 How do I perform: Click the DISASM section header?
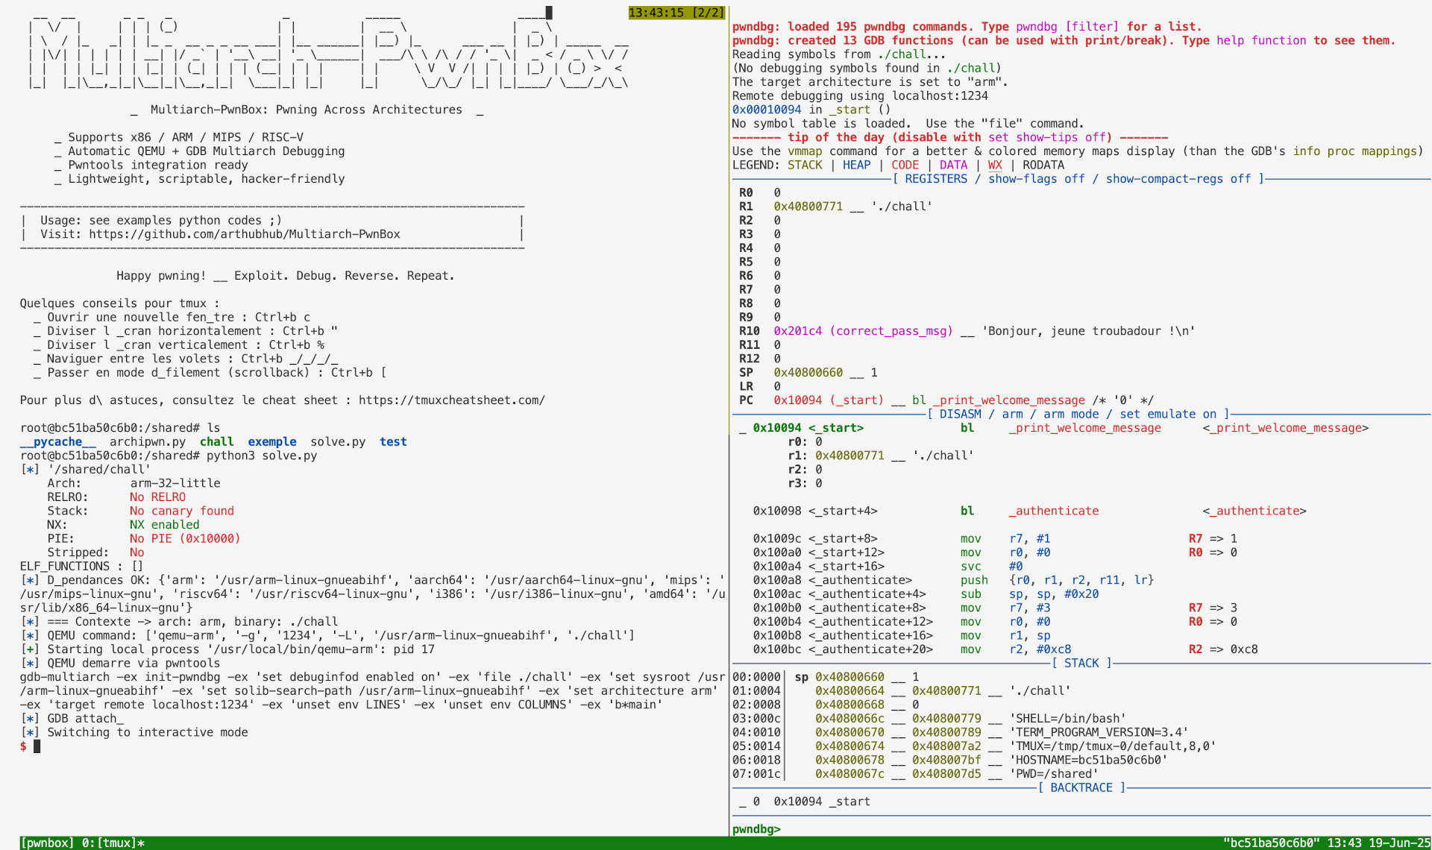point(960,414)
